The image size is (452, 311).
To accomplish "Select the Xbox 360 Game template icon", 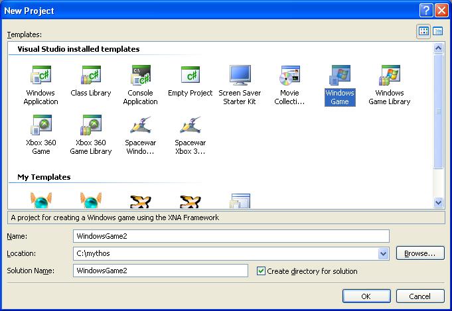I will click(41, 125).
